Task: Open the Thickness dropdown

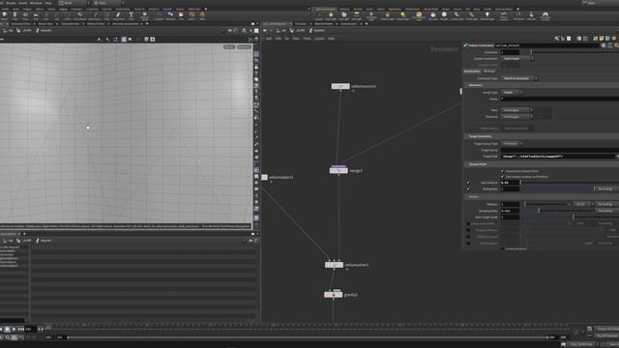Action: pyautogui.click(x=516, y=117)
